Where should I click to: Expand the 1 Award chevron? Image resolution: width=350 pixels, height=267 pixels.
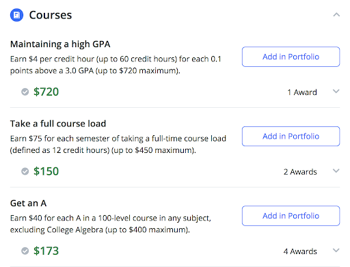click(336, 92)
